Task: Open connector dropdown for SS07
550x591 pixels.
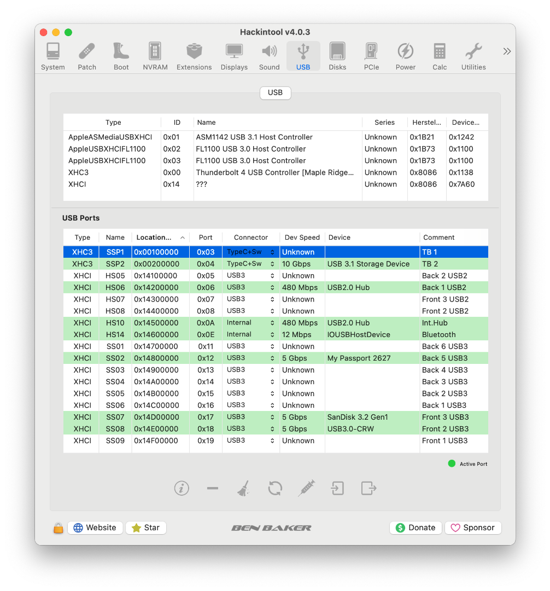Action: click(251, 417)
